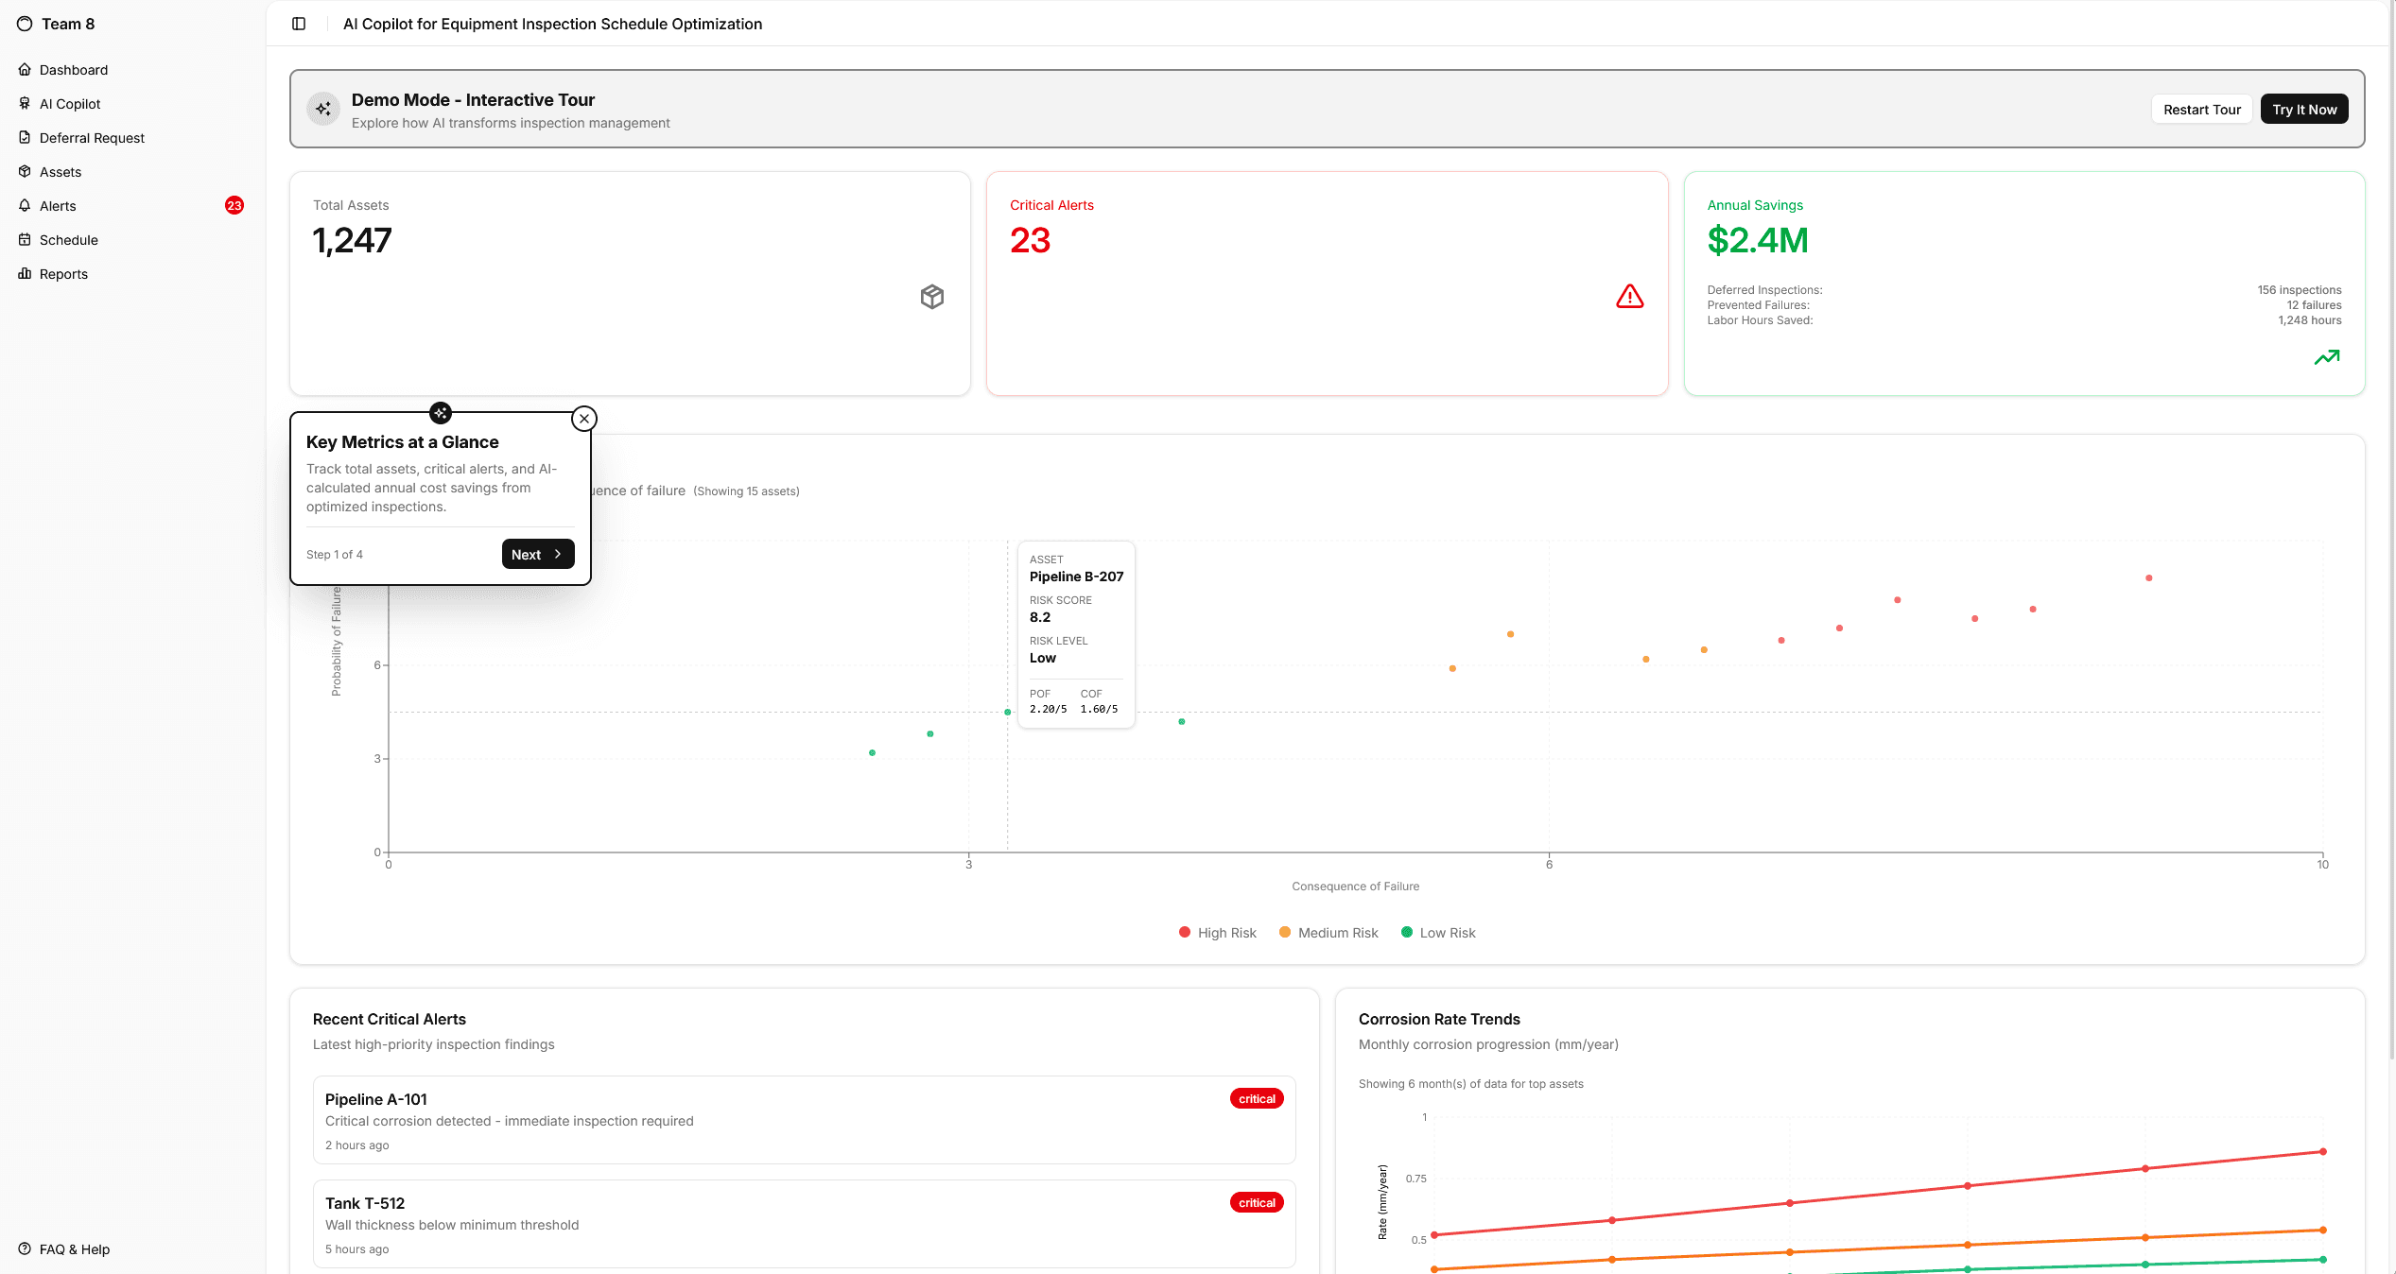Viewport: 2396px width, 1274px height.
Task: Open the Assets sidebar item
Action: point(61,172)
